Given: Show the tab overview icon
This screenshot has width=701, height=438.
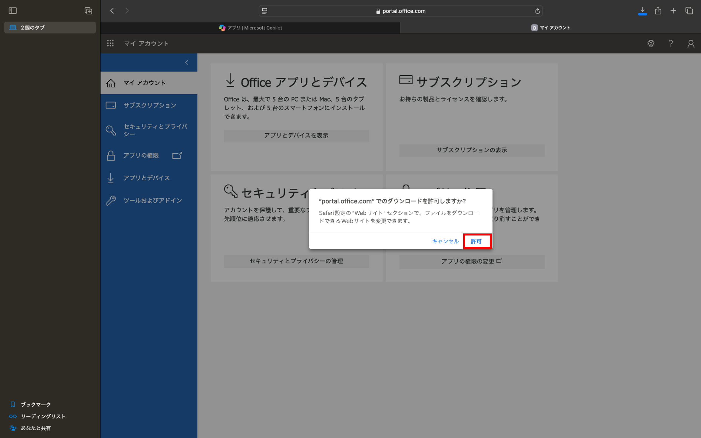Looking at the screenshot, I should coord(689,11).
